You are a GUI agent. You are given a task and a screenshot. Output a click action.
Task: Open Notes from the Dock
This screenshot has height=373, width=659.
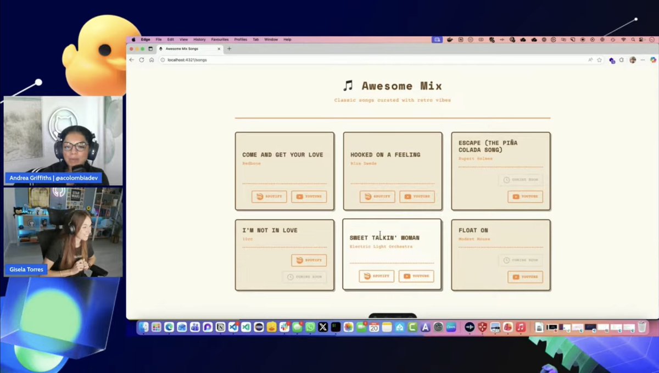(387, 327)
